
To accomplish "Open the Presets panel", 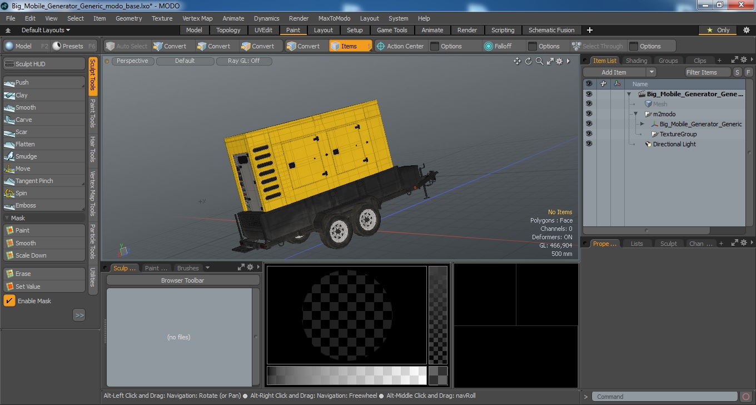I will 74,46.
